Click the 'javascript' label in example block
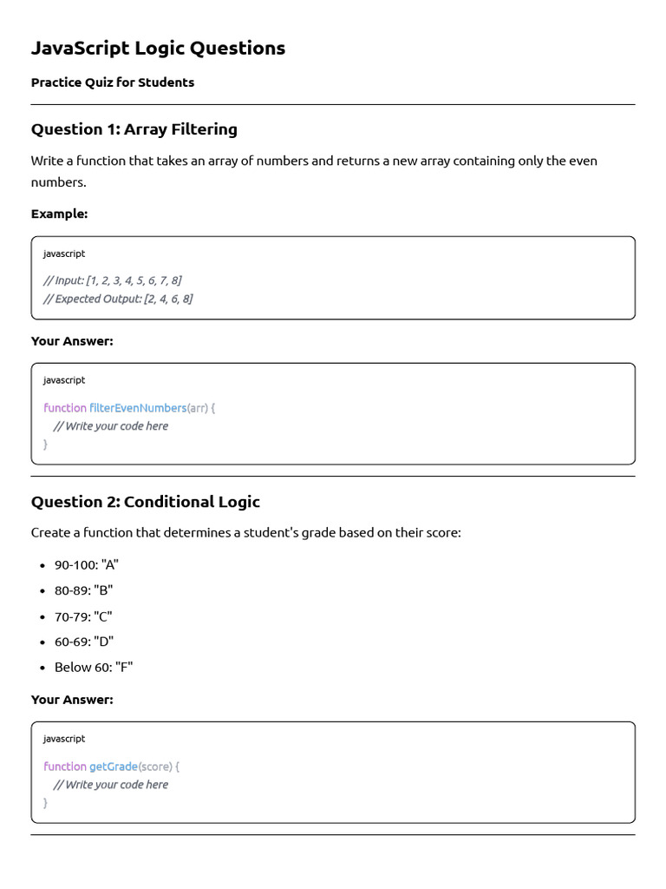Screen dimensions: 666x889 (x=64, y=254)
